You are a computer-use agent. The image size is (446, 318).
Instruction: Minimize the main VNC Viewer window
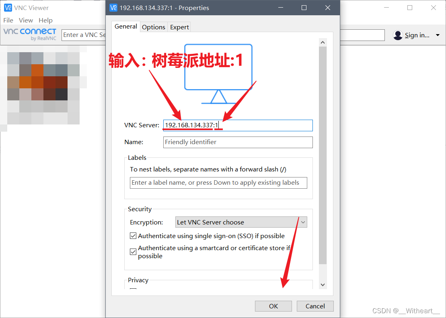(386, 8)
